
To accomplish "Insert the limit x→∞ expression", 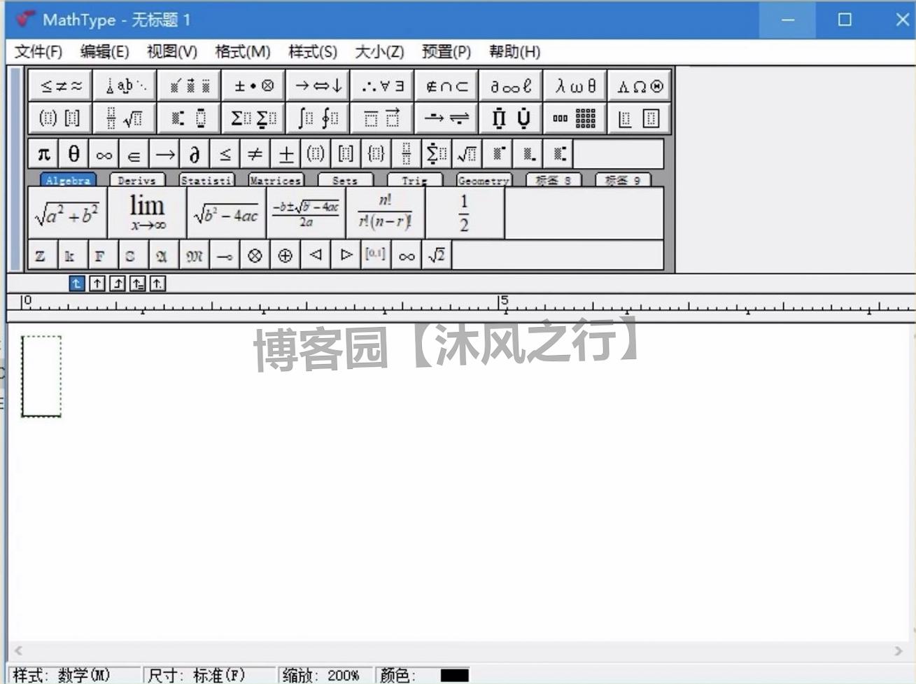I will coord(147,213).
